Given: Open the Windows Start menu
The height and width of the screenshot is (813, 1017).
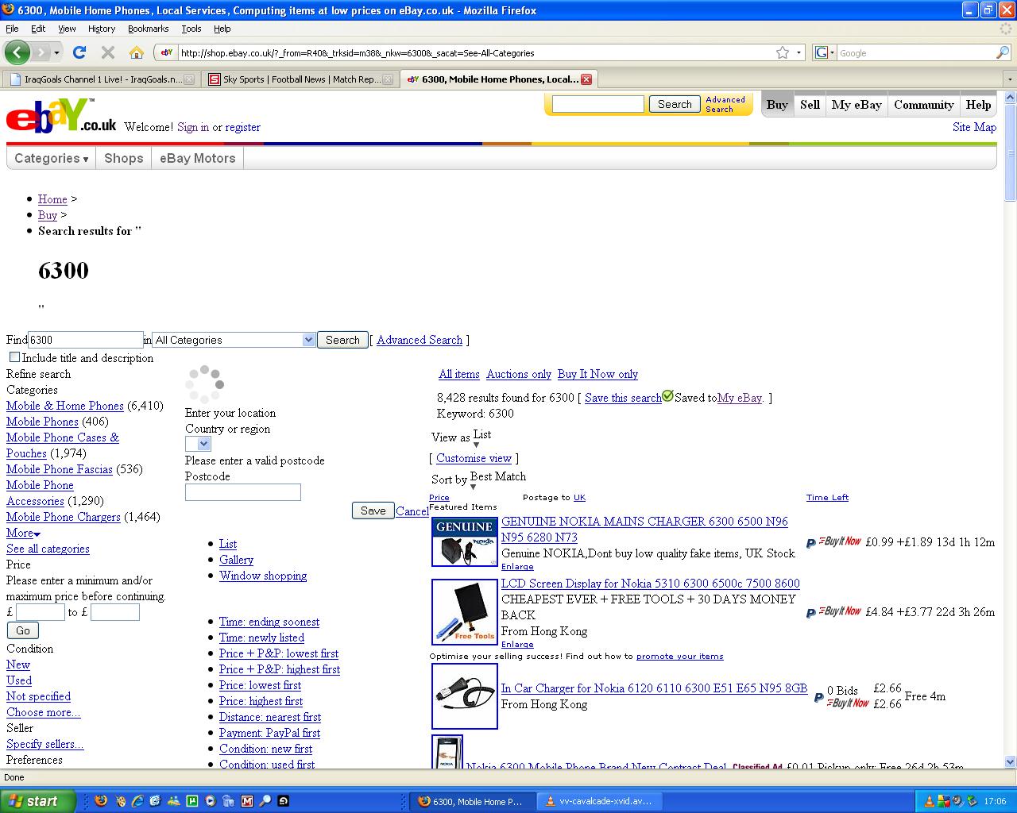Looking at the screenshot, I should (38, 801).
